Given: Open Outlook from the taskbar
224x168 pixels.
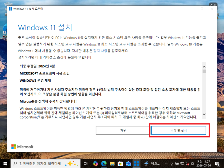Looking at the screenshot, I should (128, 163).
